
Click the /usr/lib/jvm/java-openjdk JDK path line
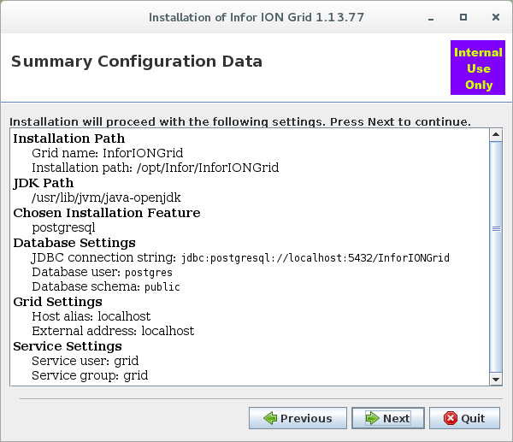[x=106, y=197]
